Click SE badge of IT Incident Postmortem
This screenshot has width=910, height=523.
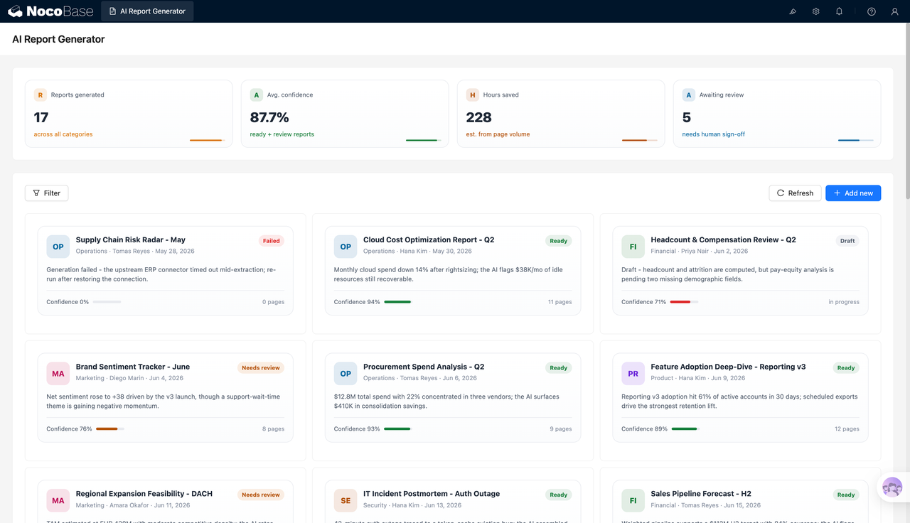346,500
